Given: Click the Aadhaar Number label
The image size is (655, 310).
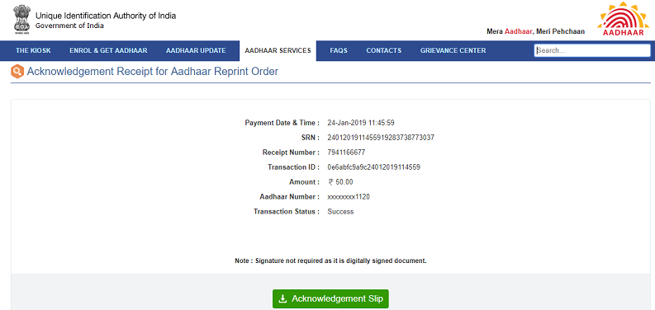Looking at the screenshot, I should coord(289,196).
